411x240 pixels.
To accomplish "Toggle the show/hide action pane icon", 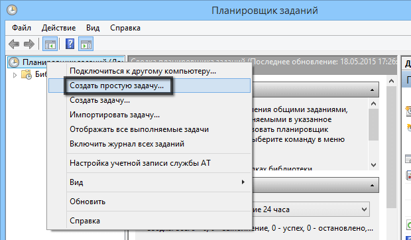I will click(x=86, y=44).
